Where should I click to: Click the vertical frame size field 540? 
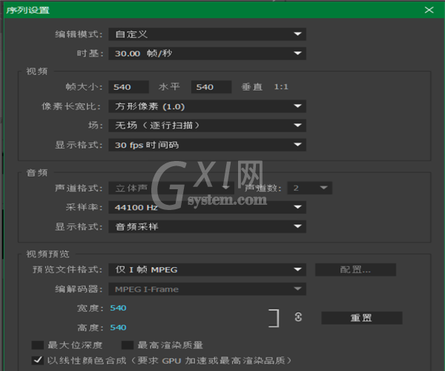[x=211, y=87]
